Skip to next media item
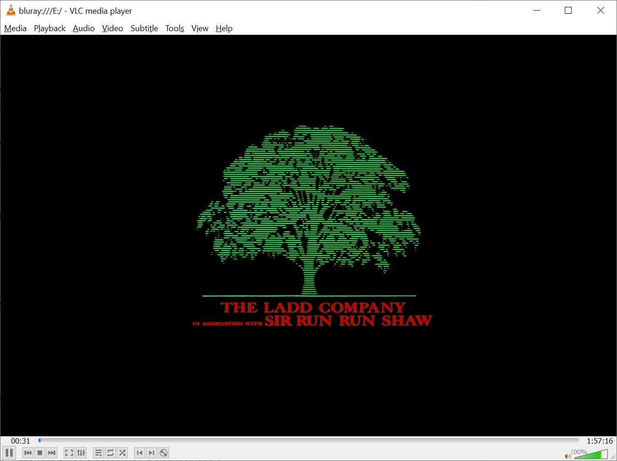617x461 pixels. tap(52, 453)
